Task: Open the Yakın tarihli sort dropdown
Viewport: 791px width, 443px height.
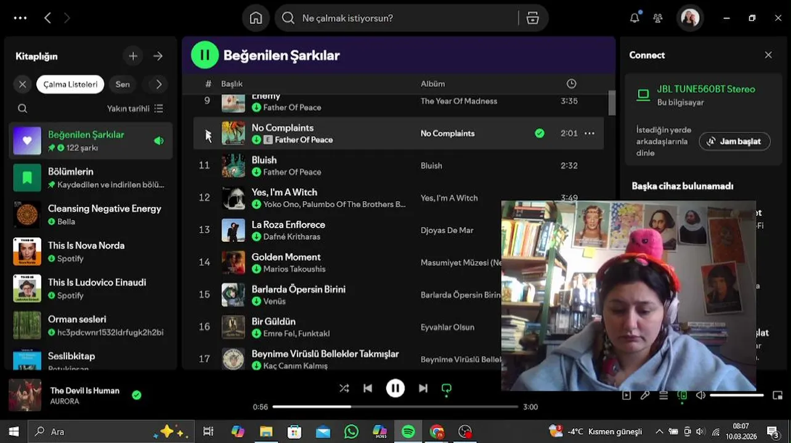Action: pyautogui.click(x=135, y=108)
